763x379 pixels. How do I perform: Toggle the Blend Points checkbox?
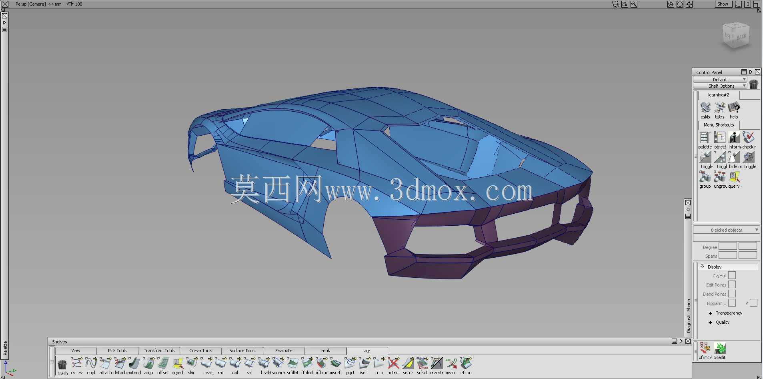tap(732, 294)
